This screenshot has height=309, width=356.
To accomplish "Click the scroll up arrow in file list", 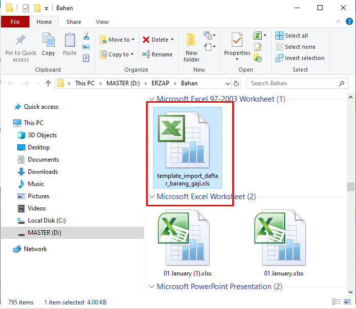I will click(x=350, y=97).
